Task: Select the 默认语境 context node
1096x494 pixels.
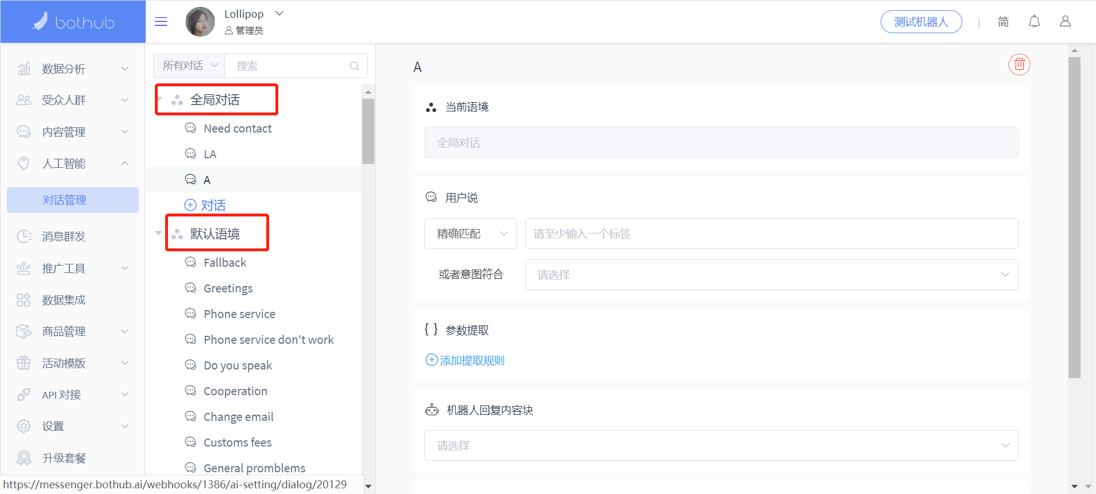Action: click(x=215, y=234)
